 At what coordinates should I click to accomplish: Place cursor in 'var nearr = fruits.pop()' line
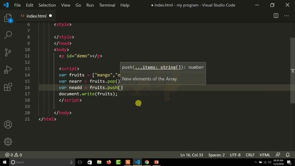click(x=89, y=81)
